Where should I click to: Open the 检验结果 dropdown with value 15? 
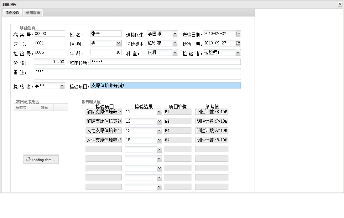160,140
